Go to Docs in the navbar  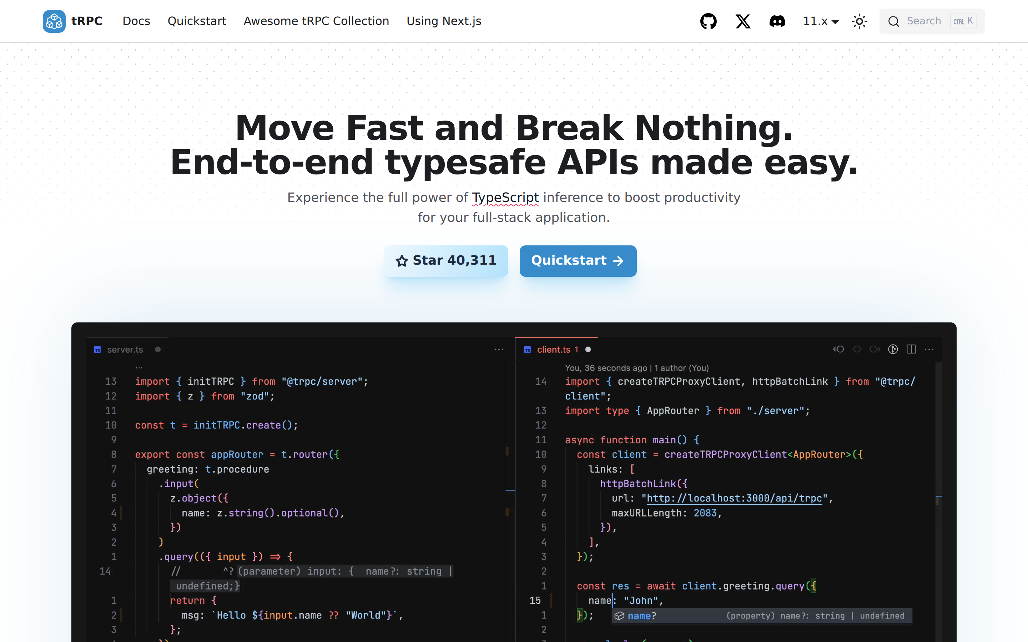pos(136,21)
